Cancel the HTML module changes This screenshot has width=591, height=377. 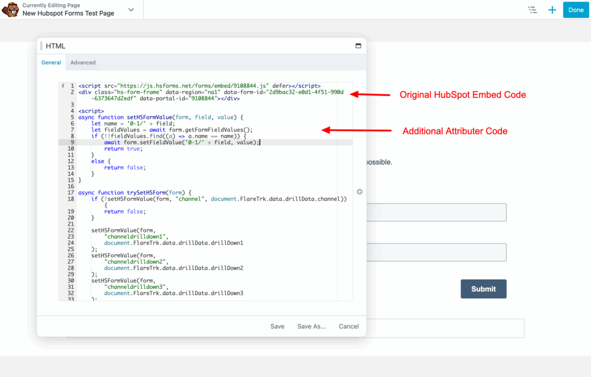[x=349, y=326]
